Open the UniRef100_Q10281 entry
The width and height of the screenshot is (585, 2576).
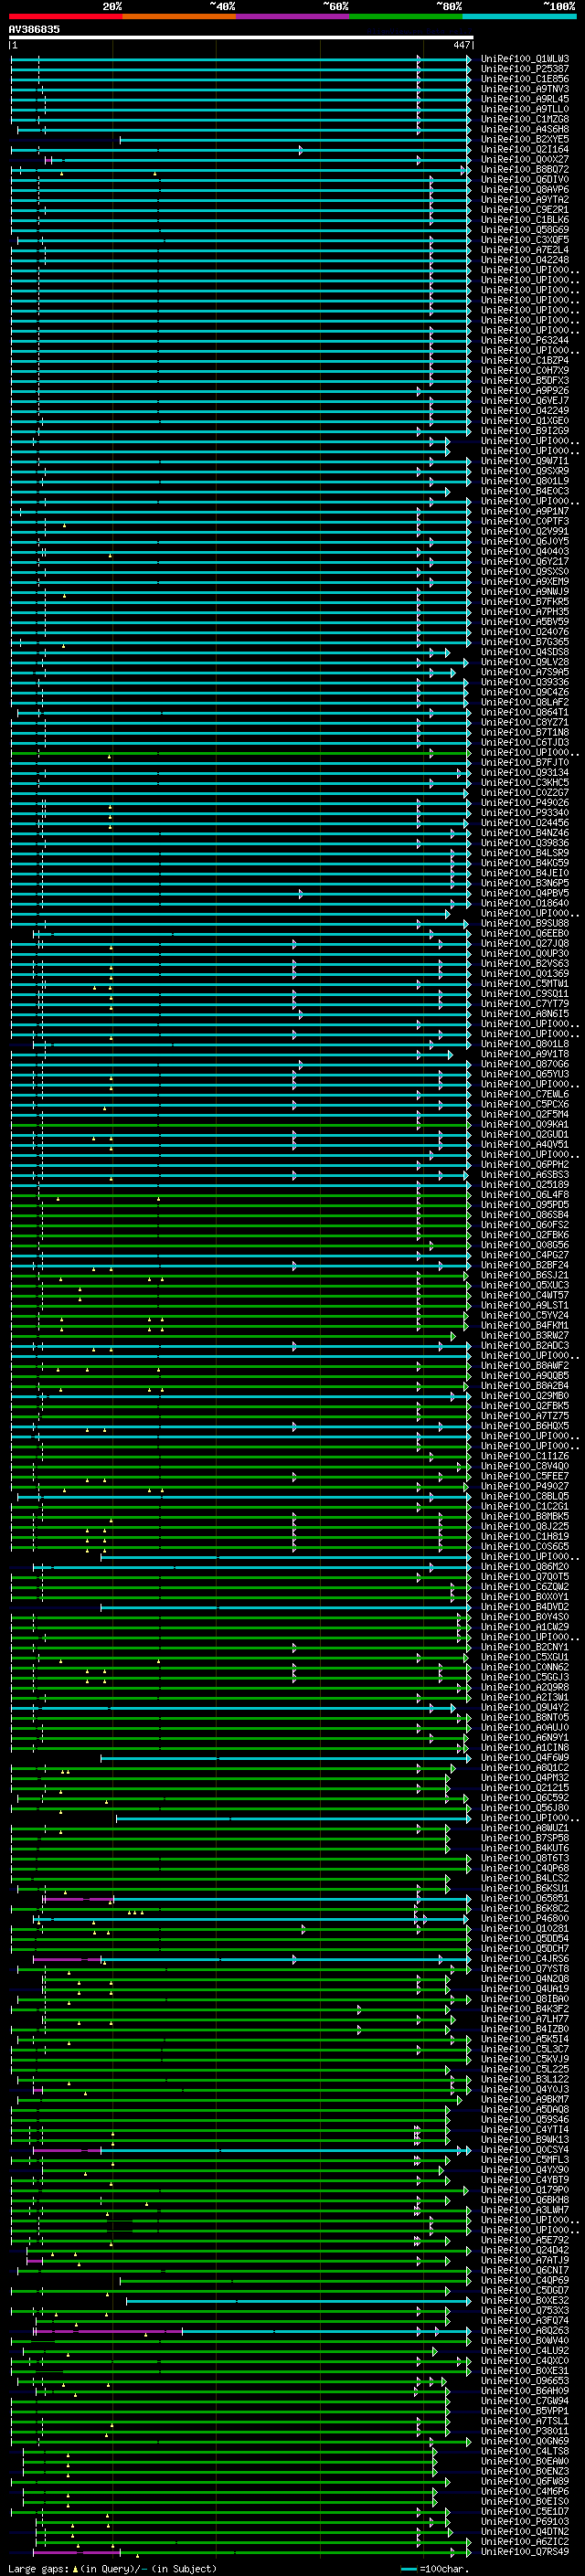(x=525, y=1928)
